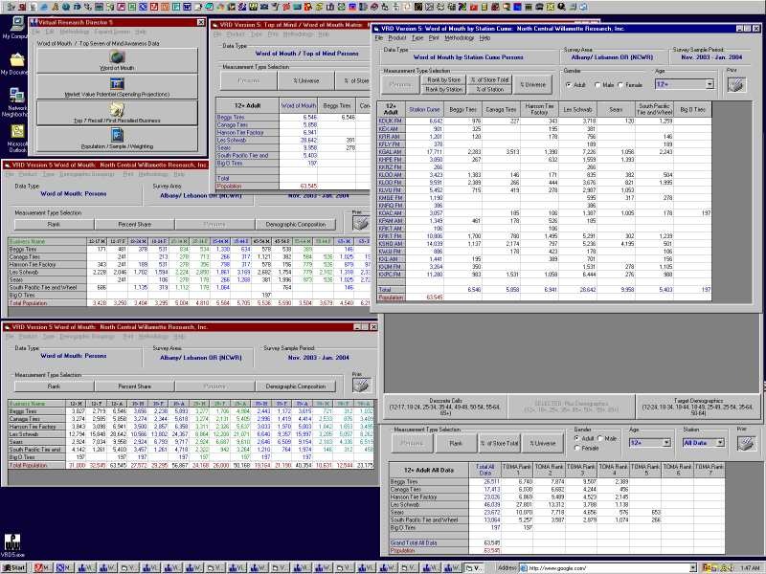Click % of Station button
This screenshot has width=766, height=574.
coord(489,89)
